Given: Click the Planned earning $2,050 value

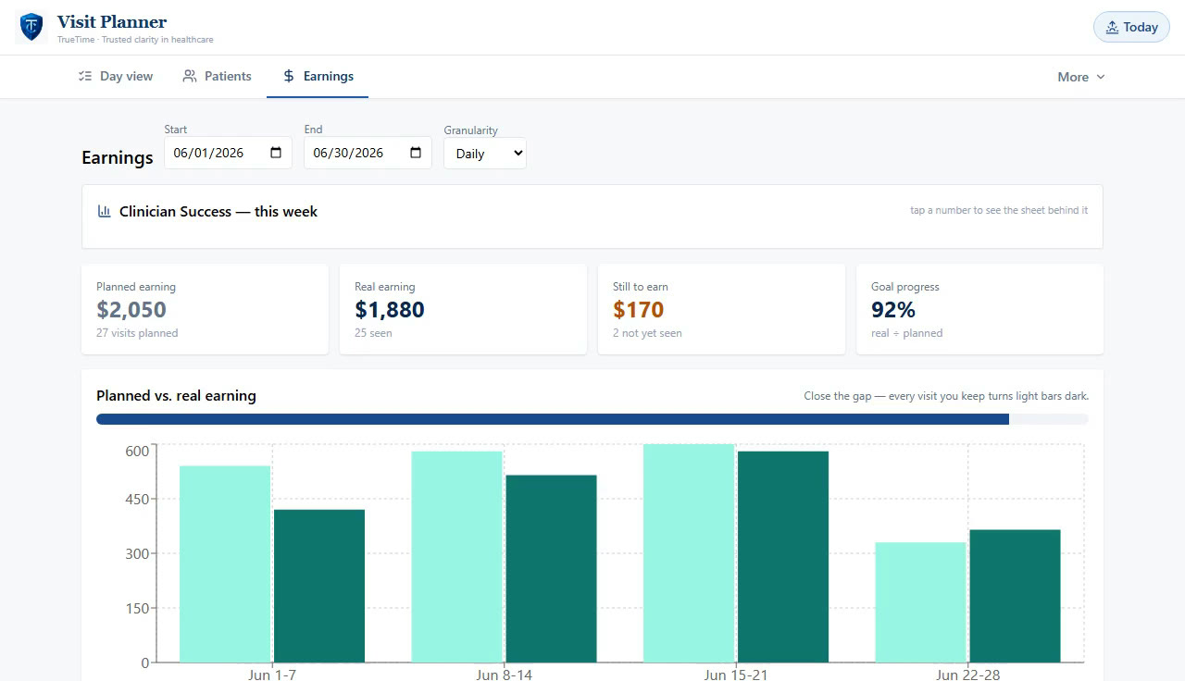Looking at the screenshot, I should pos(131,309).
